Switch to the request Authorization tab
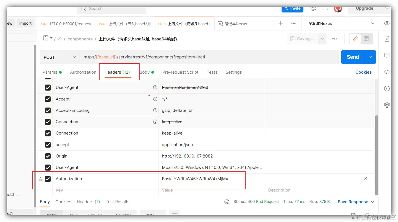 [83, 72]
